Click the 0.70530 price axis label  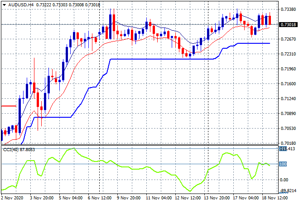[x=288, y=129]
